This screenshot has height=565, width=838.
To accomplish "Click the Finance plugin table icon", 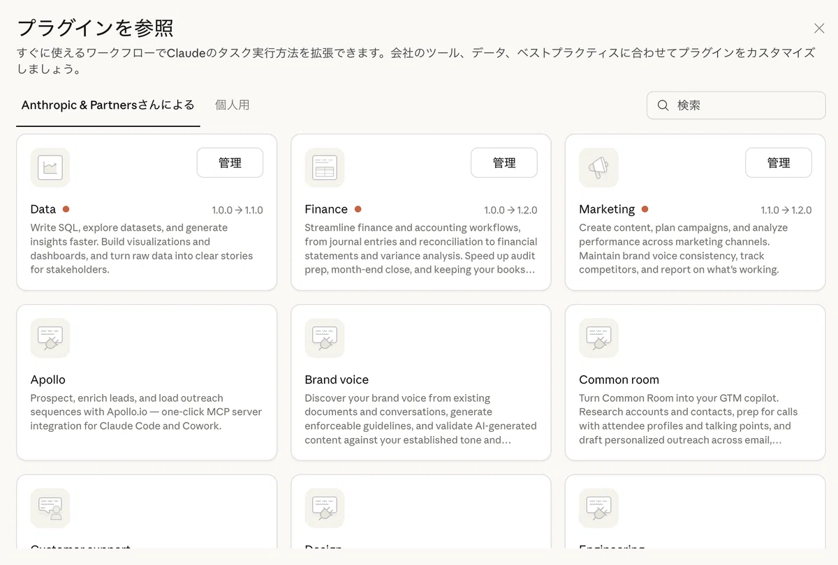I will click(x=325, y=167).
